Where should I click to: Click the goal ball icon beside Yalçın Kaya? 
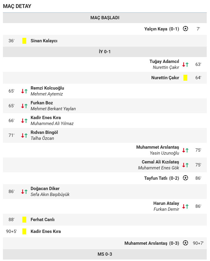coord(185,29)
